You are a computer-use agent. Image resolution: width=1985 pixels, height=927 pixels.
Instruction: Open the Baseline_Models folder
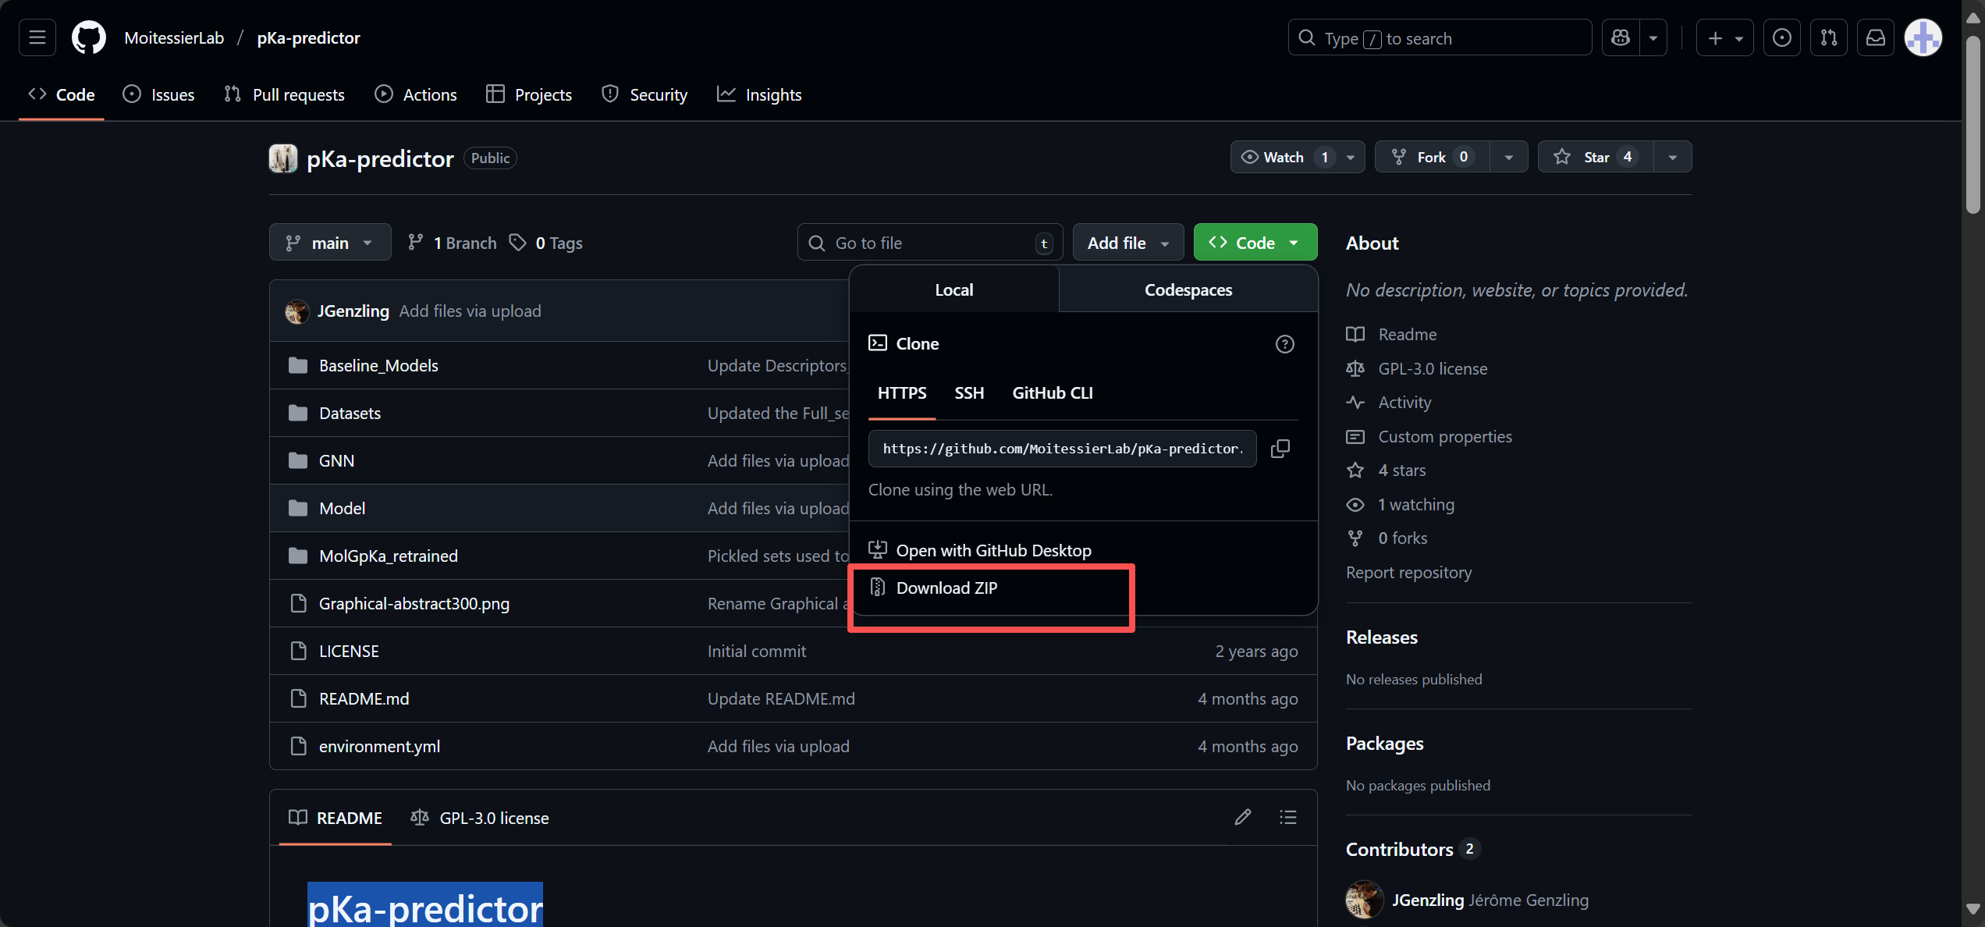(378, 365)
